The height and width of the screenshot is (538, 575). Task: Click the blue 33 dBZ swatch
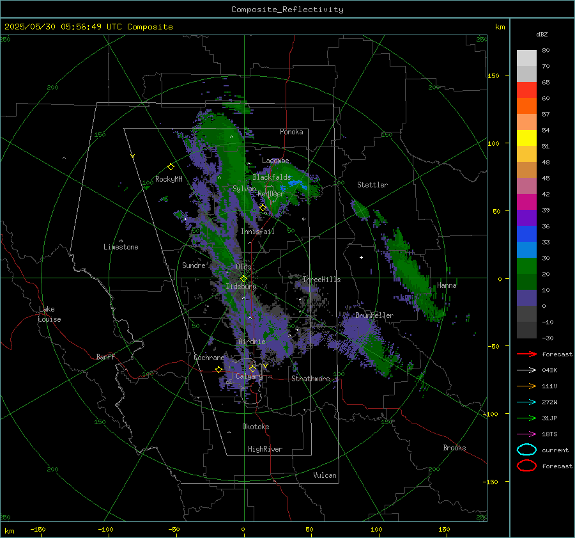click(x=526, y=234)
